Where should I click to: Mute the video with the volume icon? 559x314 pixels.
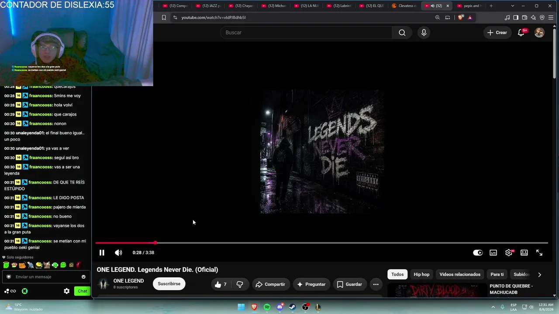point(118,253)
